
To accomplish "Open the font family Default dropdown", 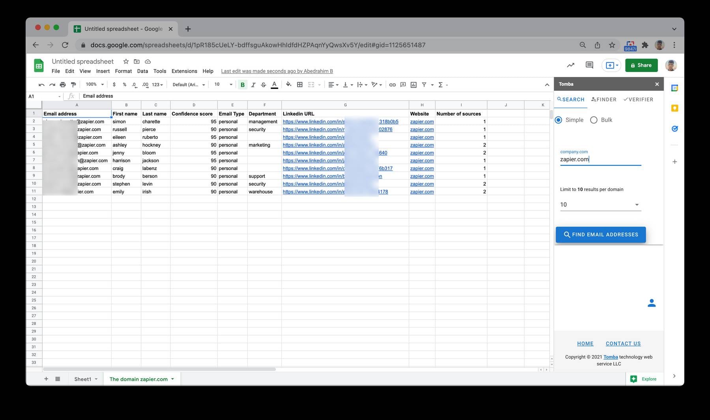I will (189, 85).
